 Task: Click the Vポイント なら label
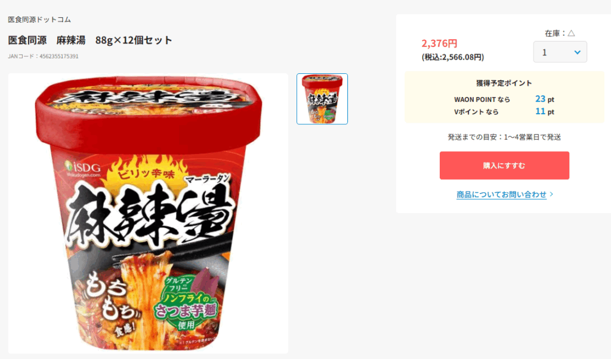pyautogui.click(x=476, y=112)
